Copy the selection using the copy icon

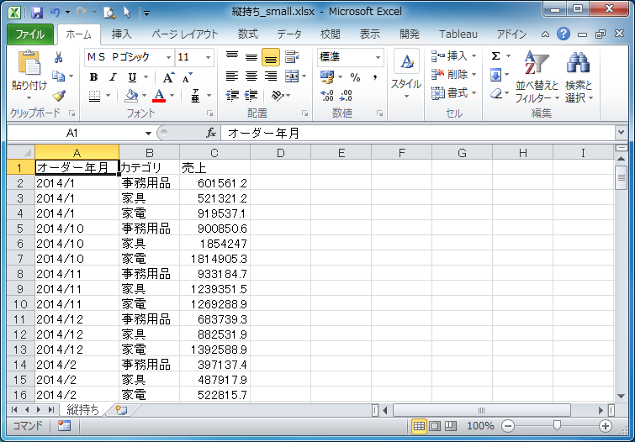[58, 76]
